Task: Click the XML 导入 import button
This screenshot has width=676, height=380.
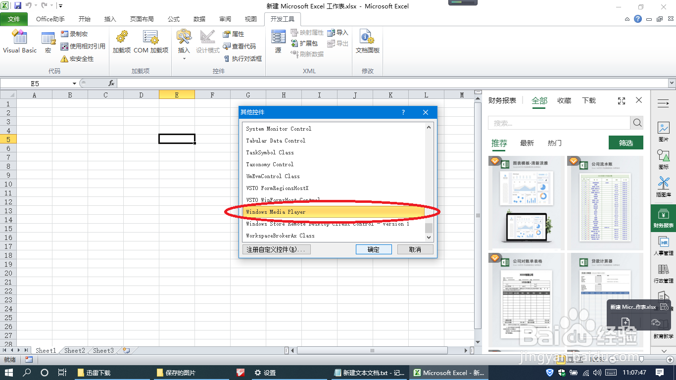Action: coord(338,33)
